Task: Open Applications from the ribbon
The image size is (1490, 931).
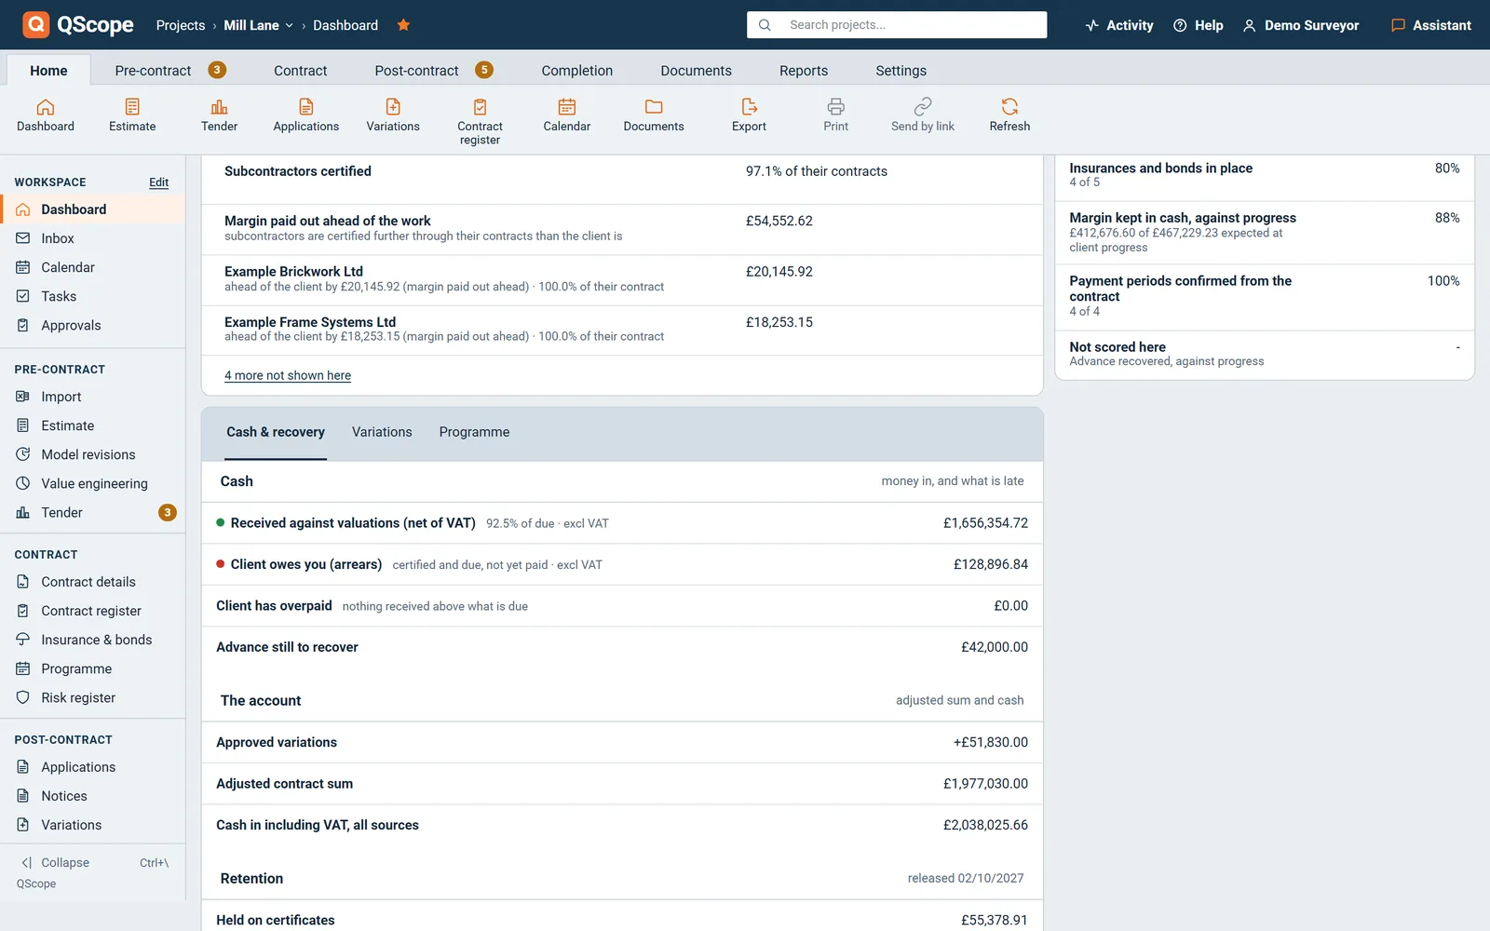Action: tap(305, 116)
